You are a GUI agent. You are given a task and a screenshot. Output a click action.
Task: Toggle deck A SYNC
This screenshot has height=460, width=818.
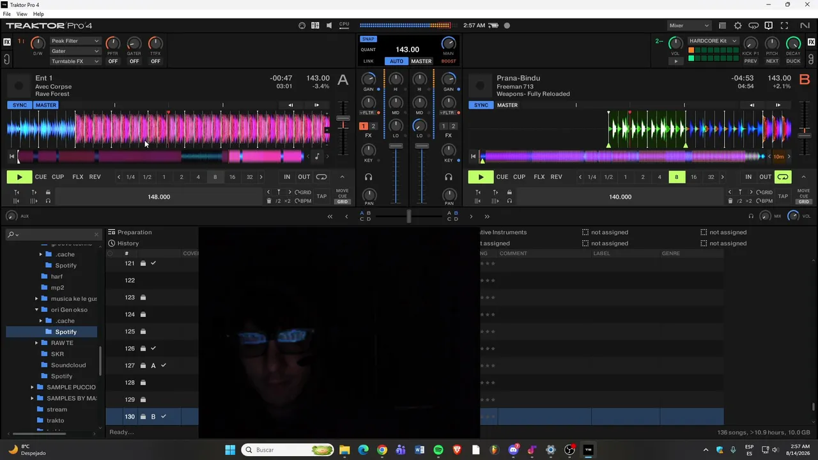tap(20, 105)
